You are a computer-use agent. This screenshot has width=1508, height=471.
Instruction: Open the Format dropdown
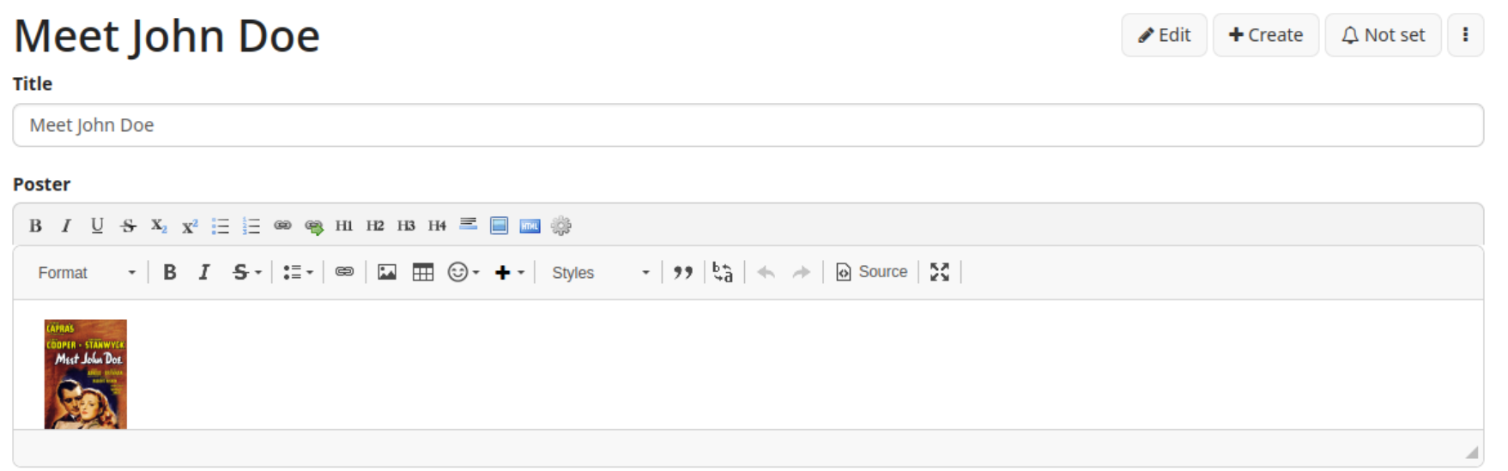tap(87, 272)
